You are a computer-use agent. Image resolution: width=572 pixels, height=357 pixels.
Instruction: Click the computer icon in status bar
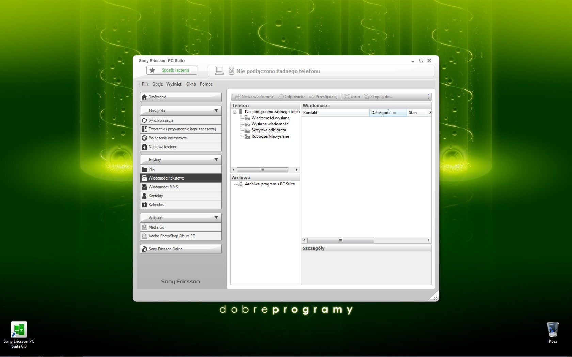click(x=220, y=71)
